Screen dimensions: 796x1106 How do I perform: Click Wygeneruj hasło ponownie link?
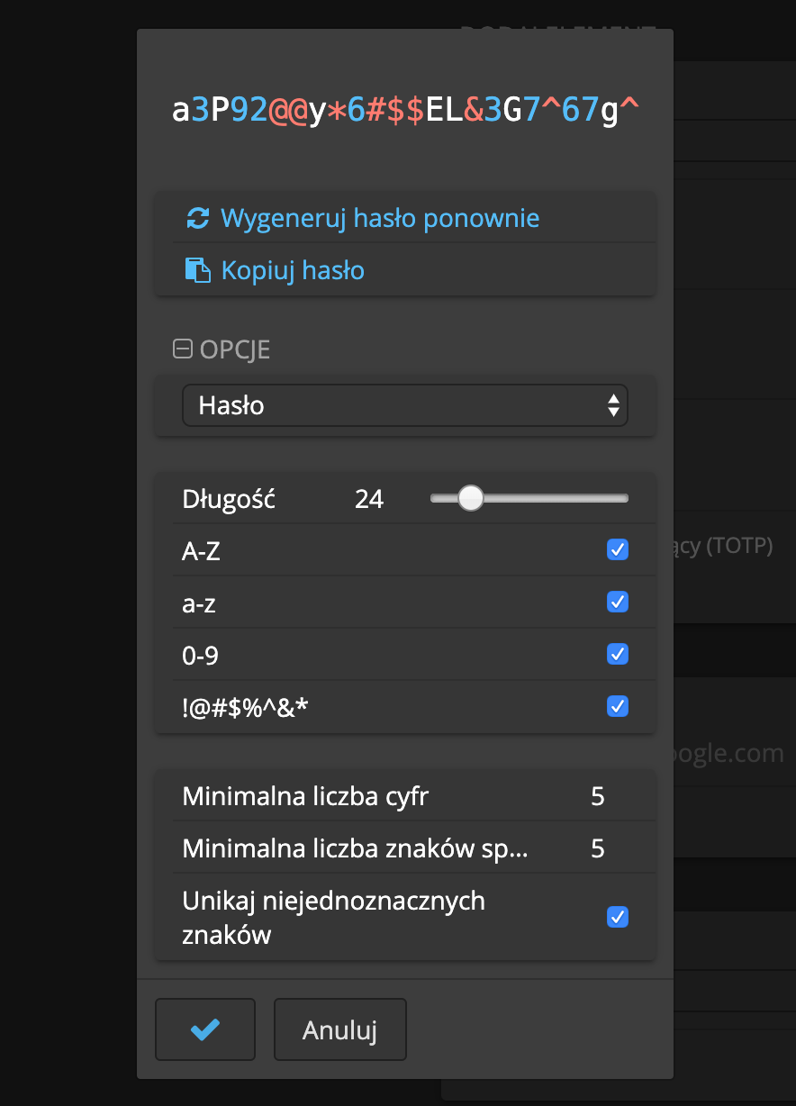[380, 218]
